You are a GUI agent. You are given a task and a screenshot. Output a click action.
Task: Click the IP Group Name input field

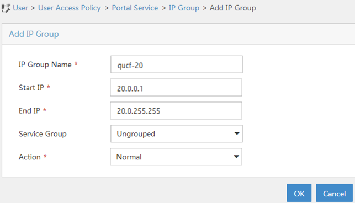(x=177, y=65)
